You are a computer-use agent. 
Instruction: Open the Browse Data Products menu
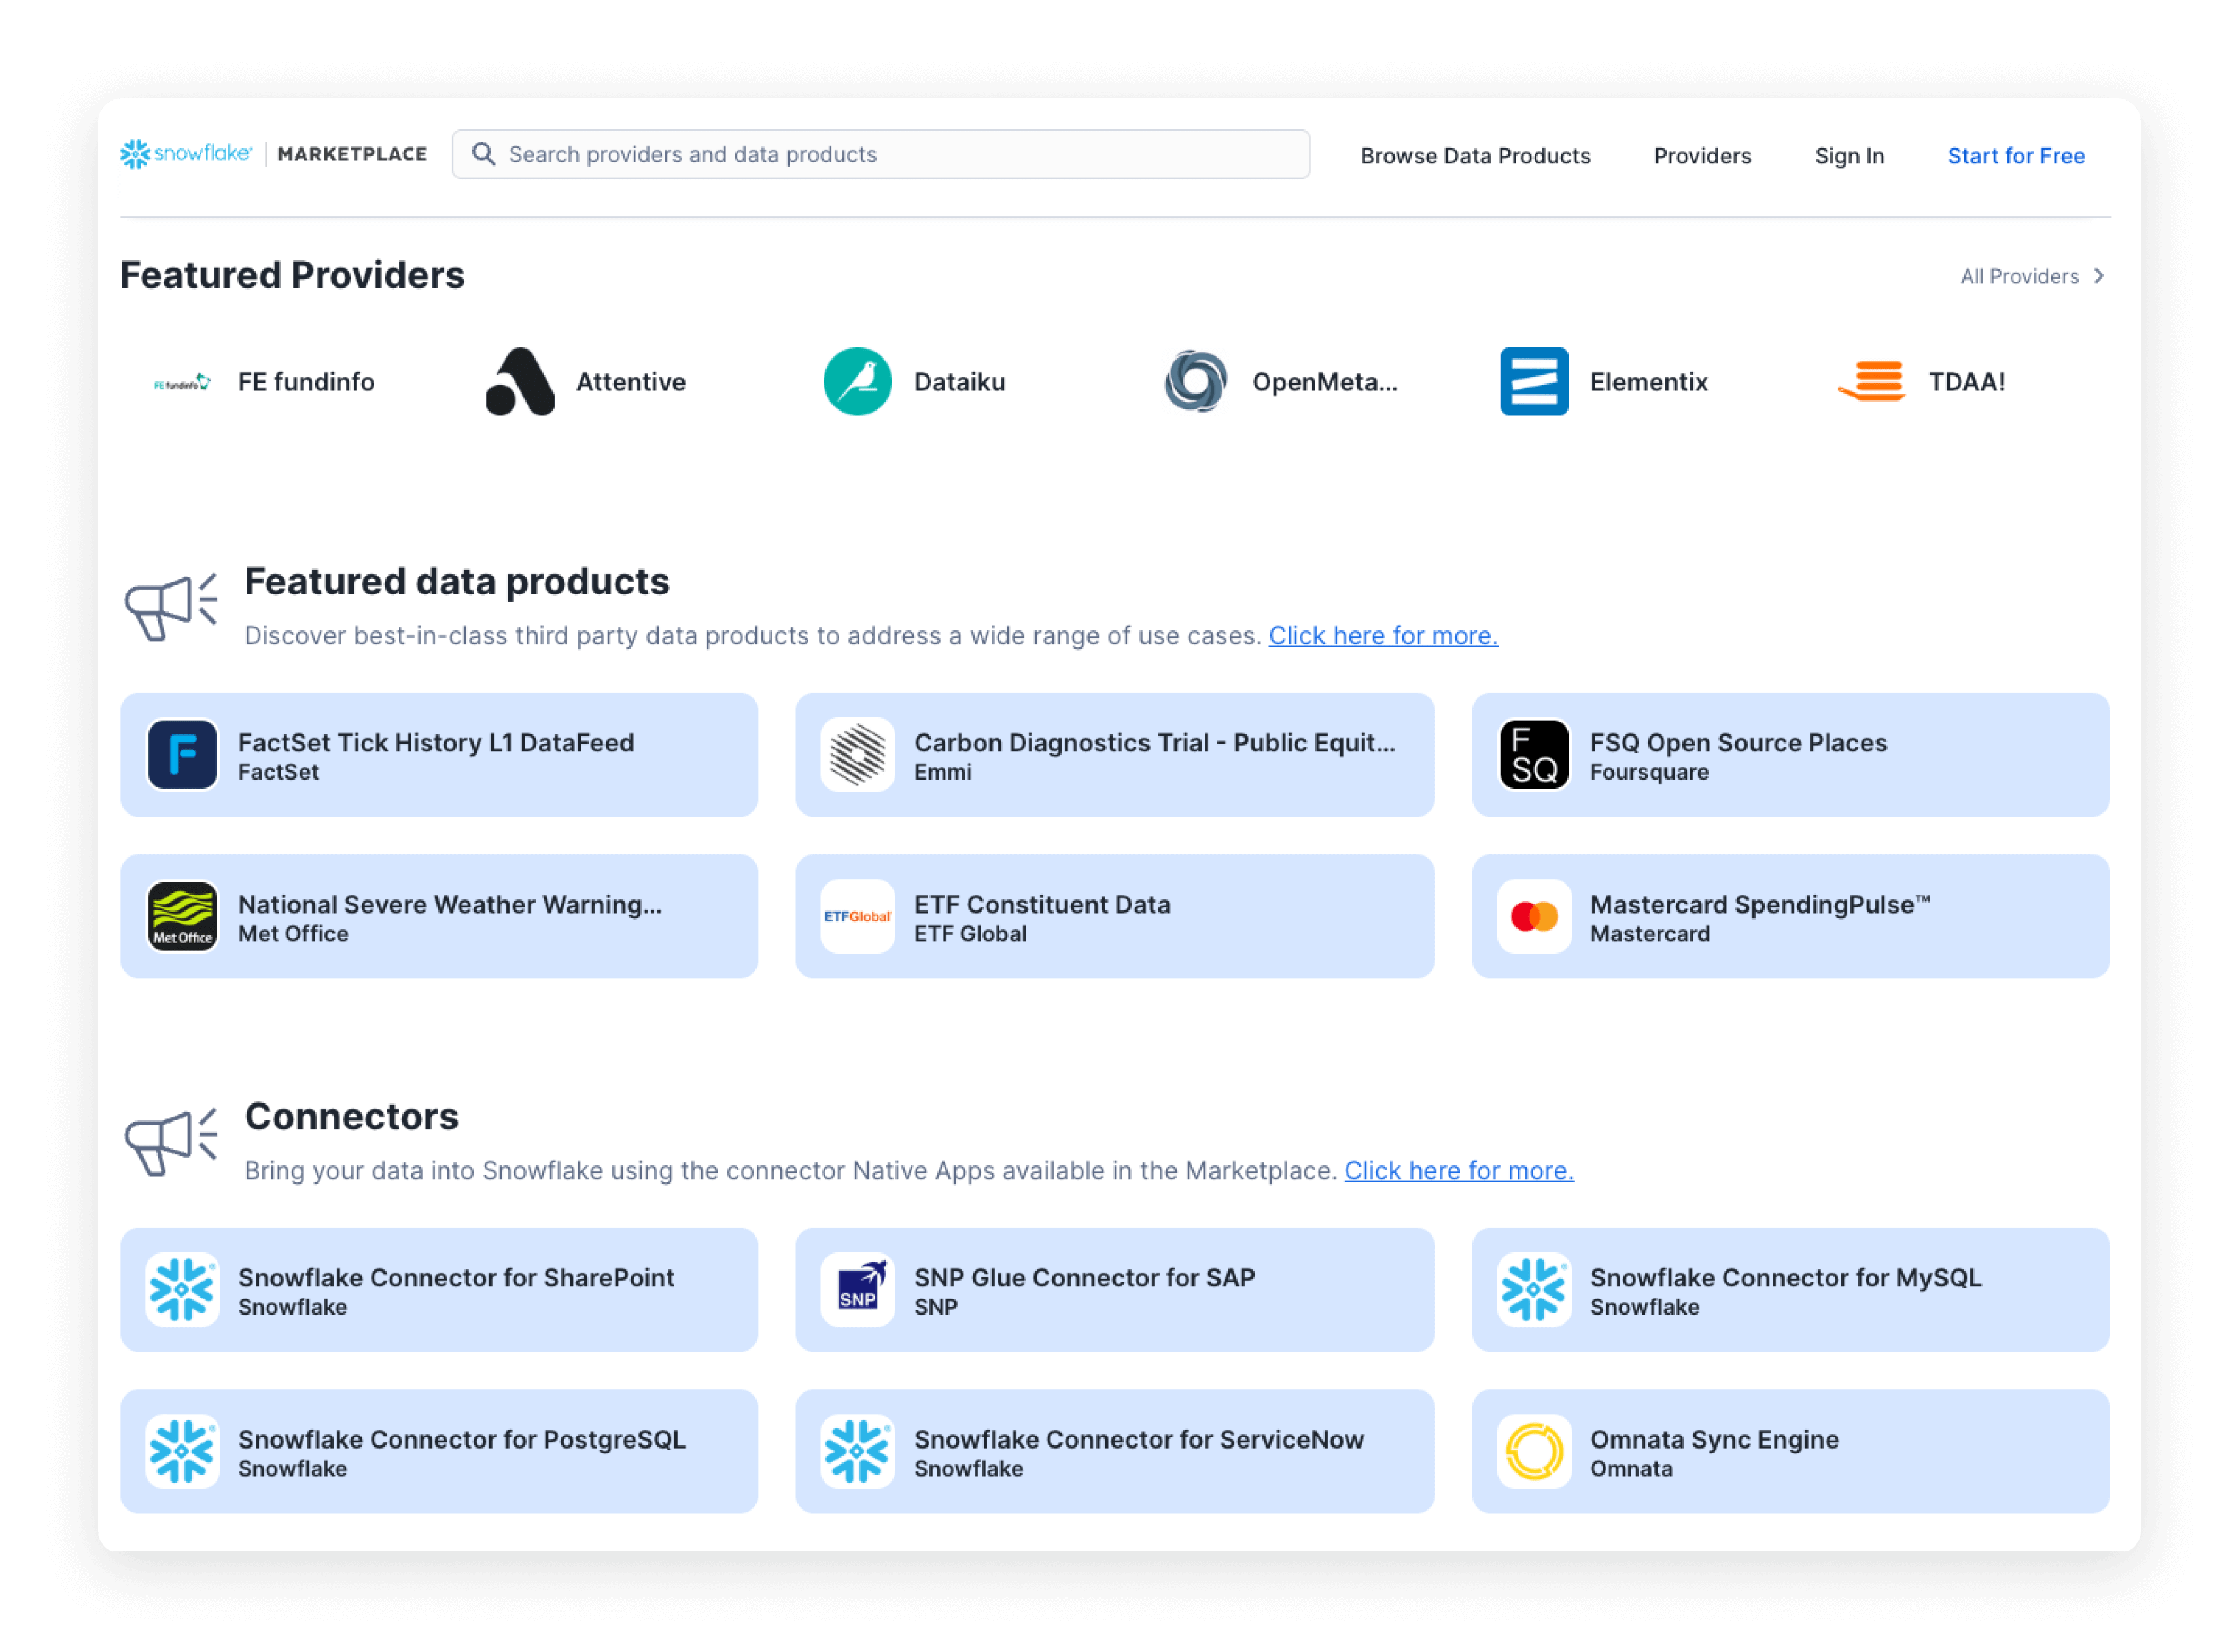[1475, 155]
